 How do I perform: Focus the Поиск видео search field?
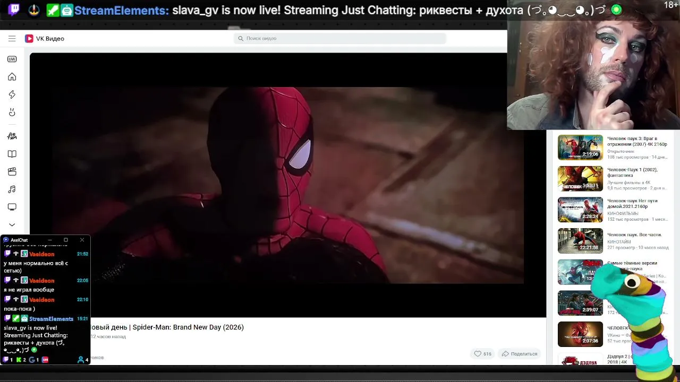click(x=340, y=38)
